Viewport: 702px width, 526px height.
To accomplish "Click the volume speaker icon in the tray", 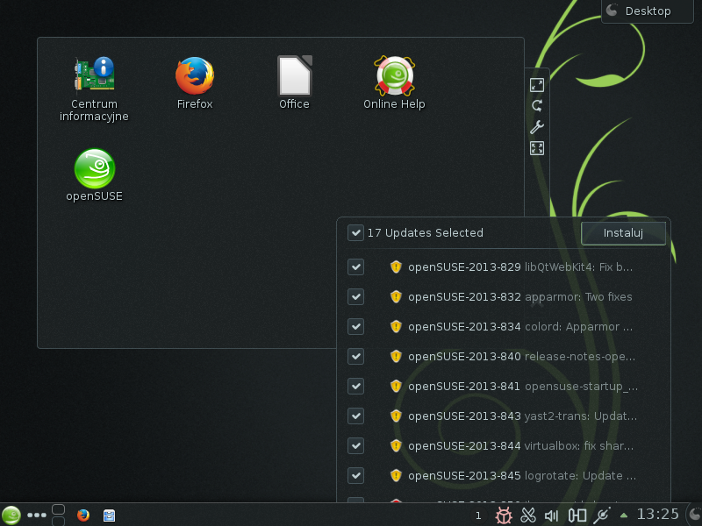I will click(x=552, y=515).
